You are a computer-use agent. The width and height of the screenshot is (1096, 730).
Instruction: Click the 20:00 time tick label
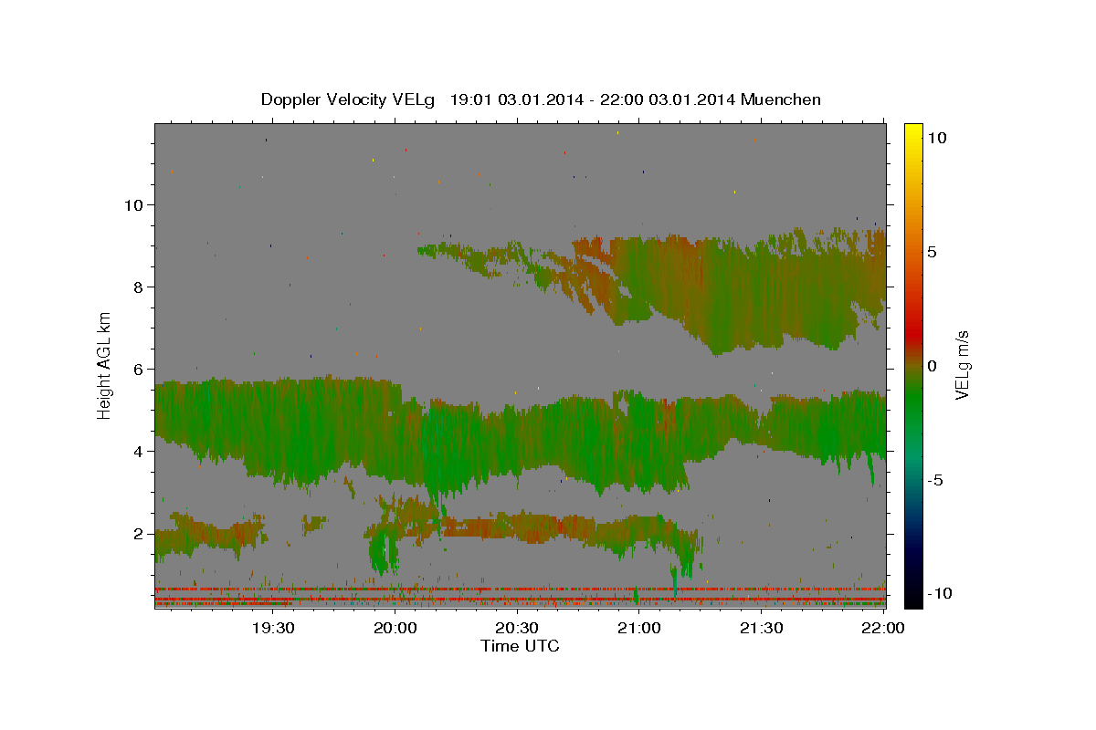tap(395, 629)
